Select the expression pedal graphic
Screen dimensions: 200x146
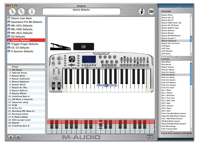pyautogui.click(x=60, y=47)
